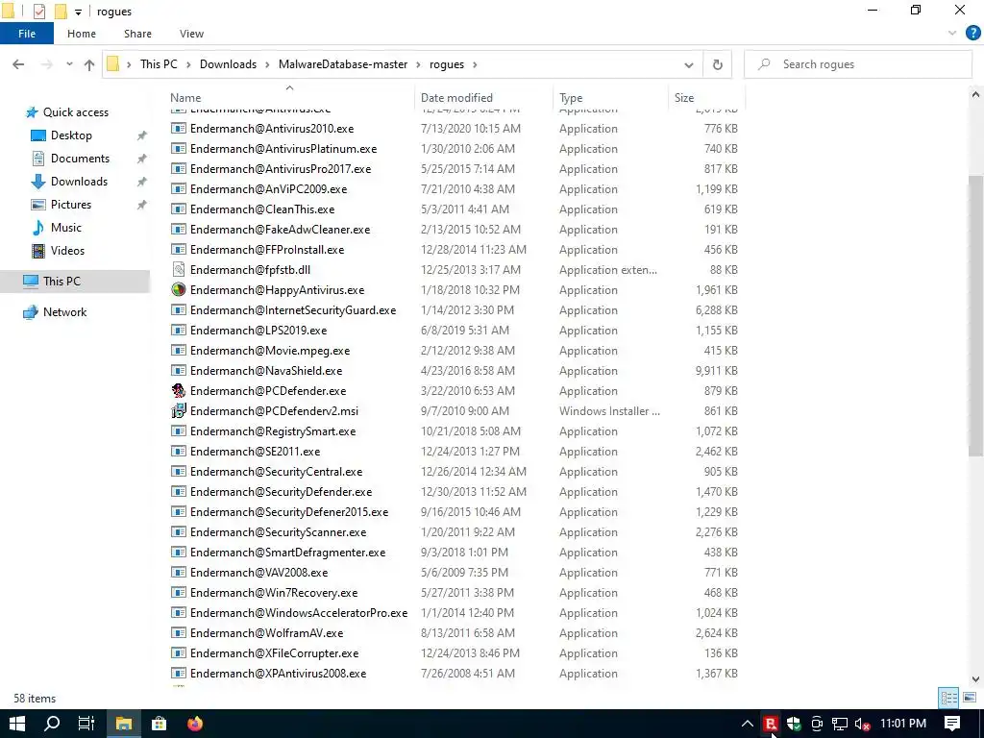Expand the chevron after Downloads in breadcrumb
The image size is (984, 738).
[267, 64]
